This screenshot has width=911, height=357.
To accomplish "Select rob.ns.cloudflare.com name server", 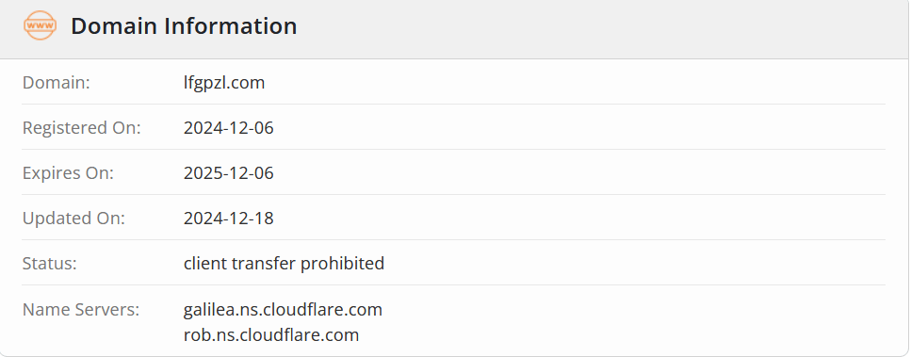I will (271, 335).
